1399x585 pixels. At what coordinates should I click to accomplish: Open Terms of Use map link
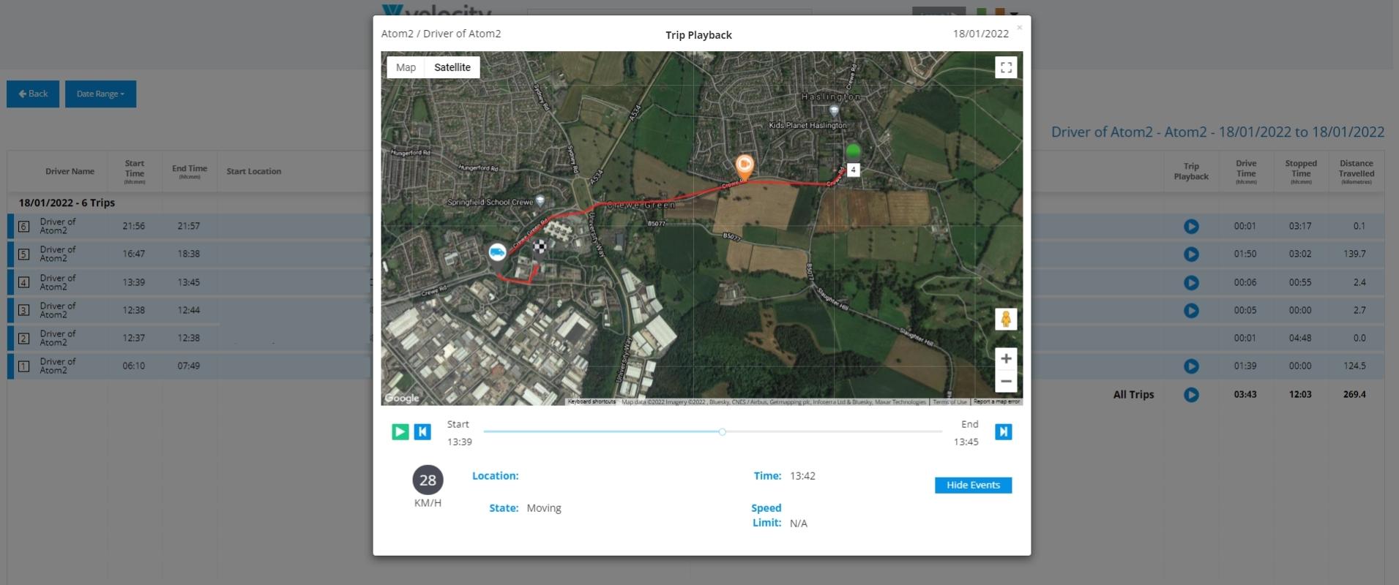coord(950,401)
